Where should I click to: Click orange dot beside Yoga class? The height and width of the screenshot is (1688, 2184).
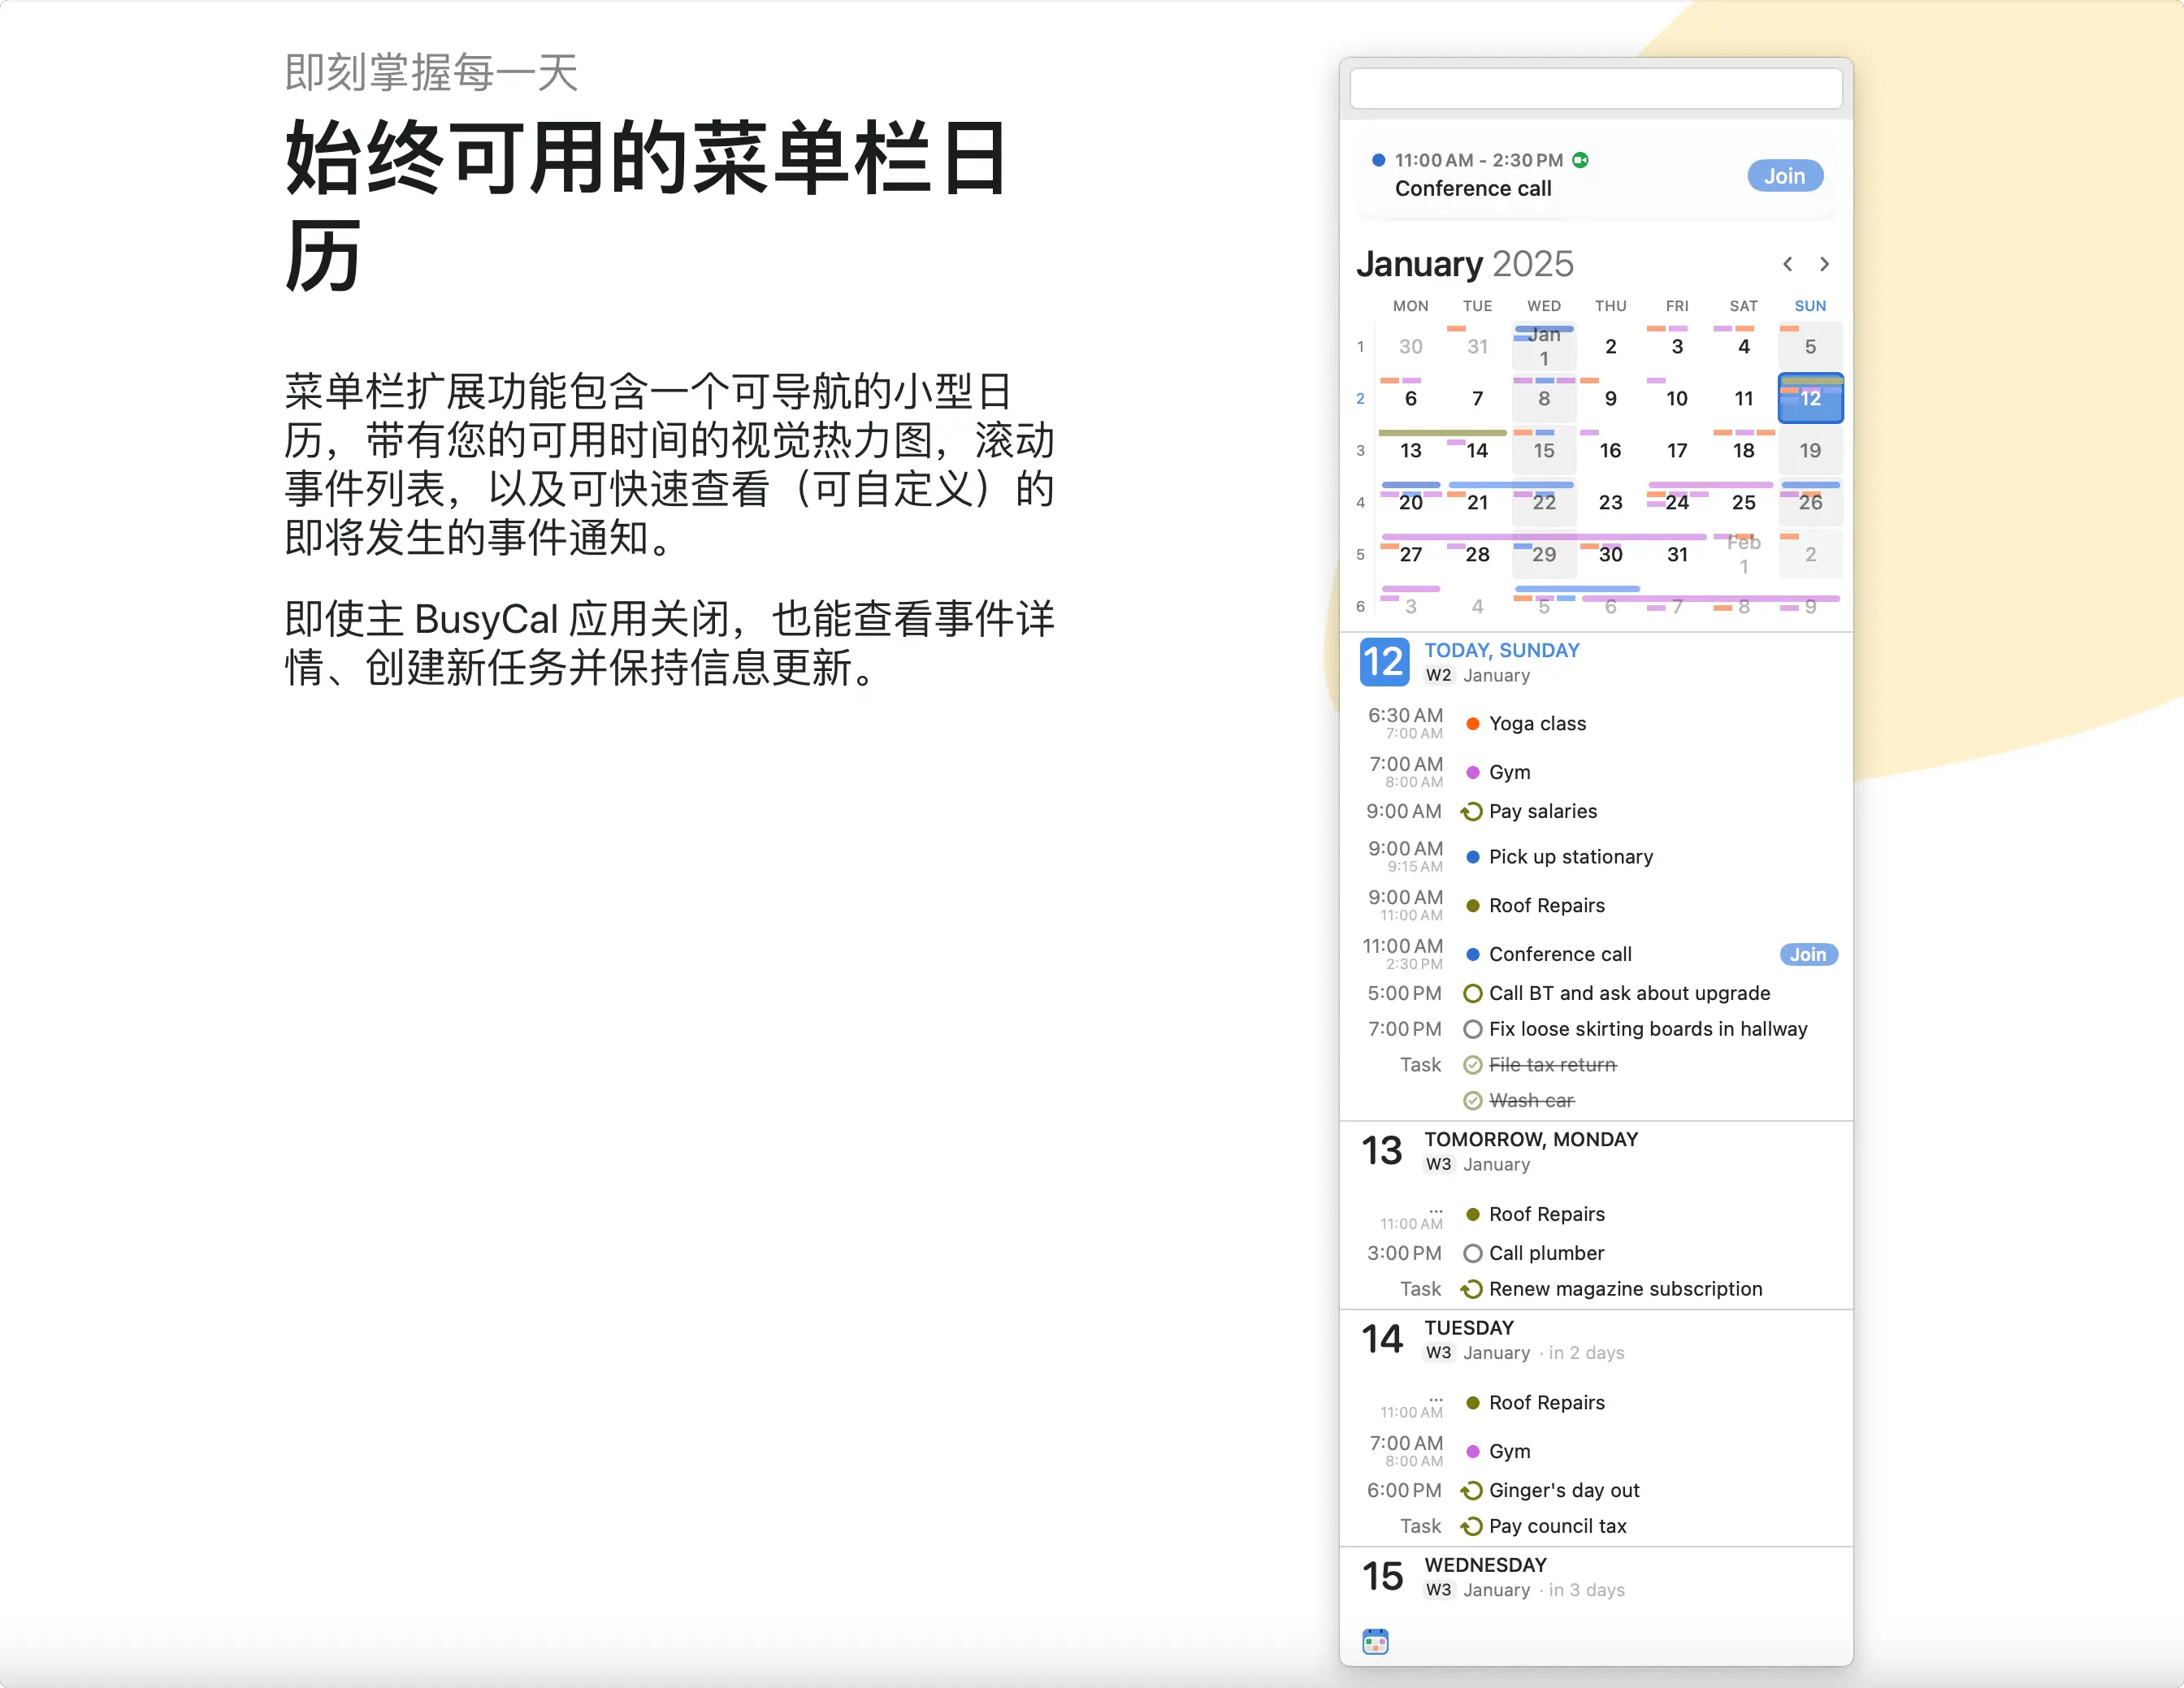[1472, 723]
